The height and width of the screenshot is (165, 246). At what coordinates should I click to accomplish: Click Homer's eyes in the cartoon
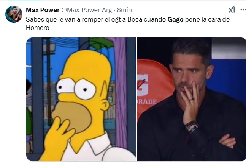76,89
